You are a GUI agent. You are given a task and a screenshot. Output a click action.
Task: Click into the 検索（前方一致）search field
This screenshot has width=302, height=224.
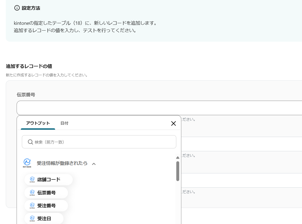[103, 142]
